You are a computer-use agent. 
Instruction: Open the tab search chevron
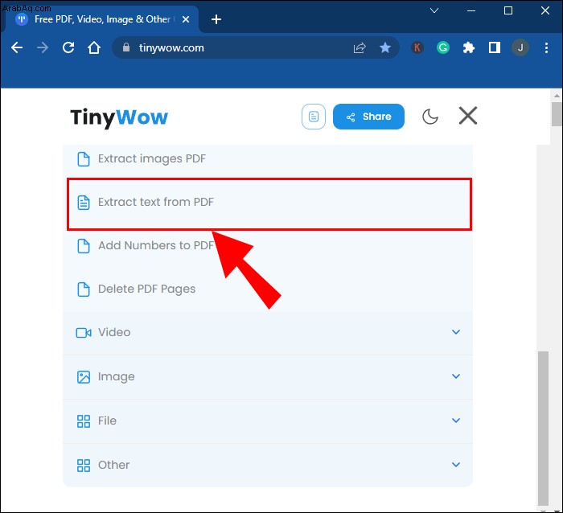[434, 10]
